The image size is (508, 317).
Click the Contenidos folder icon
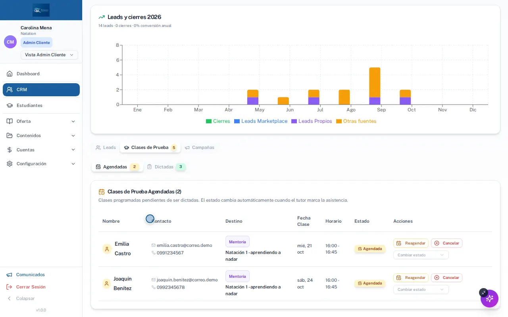point(10,136)
